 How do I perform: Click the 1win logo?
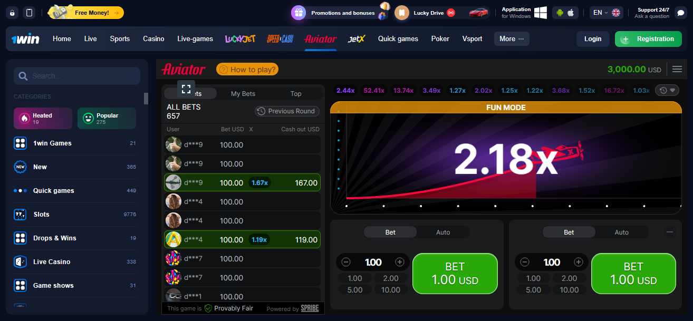25,39
